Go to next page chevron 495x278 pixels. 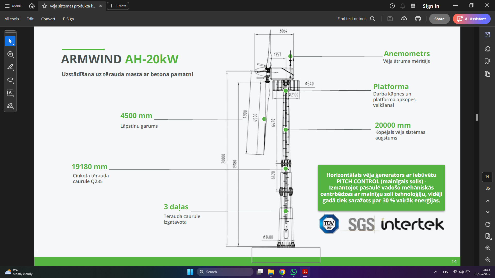488,212
